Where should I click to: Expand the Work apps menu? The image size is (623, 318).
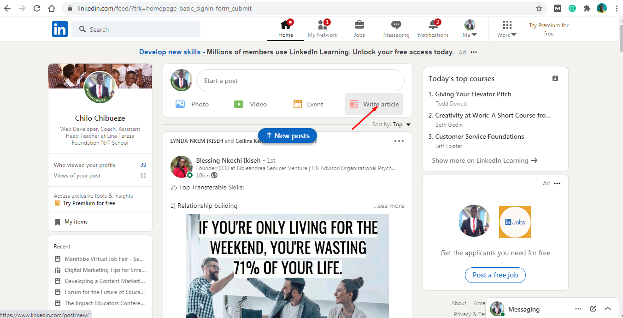[x=507, y=29]
